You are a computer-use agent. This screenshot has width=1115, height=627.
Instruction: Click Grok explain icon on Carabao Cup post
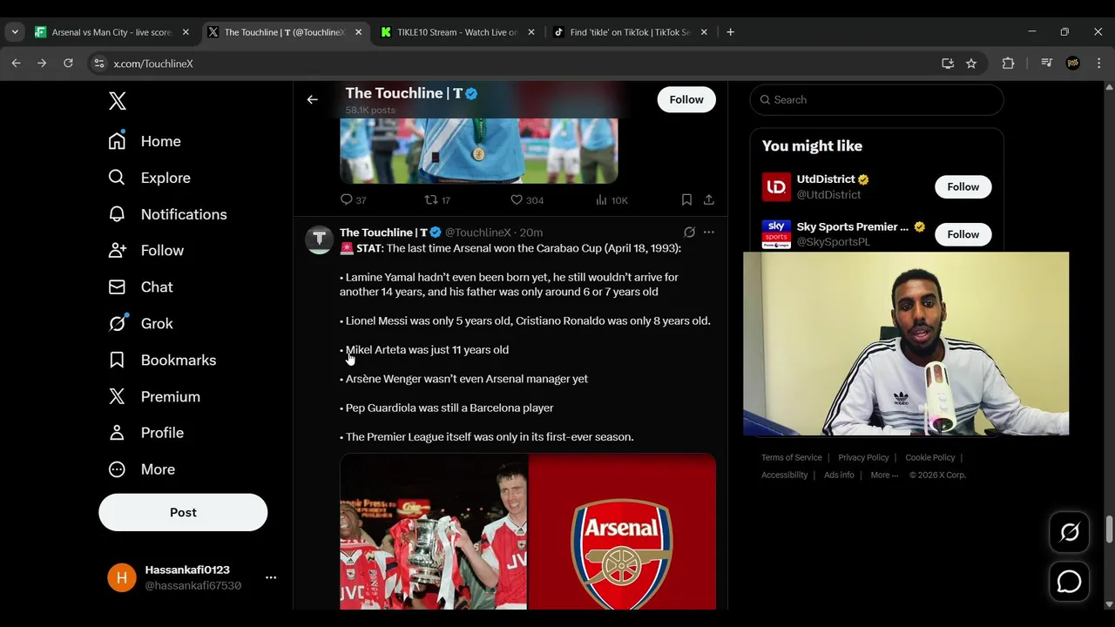click(689, 233)
